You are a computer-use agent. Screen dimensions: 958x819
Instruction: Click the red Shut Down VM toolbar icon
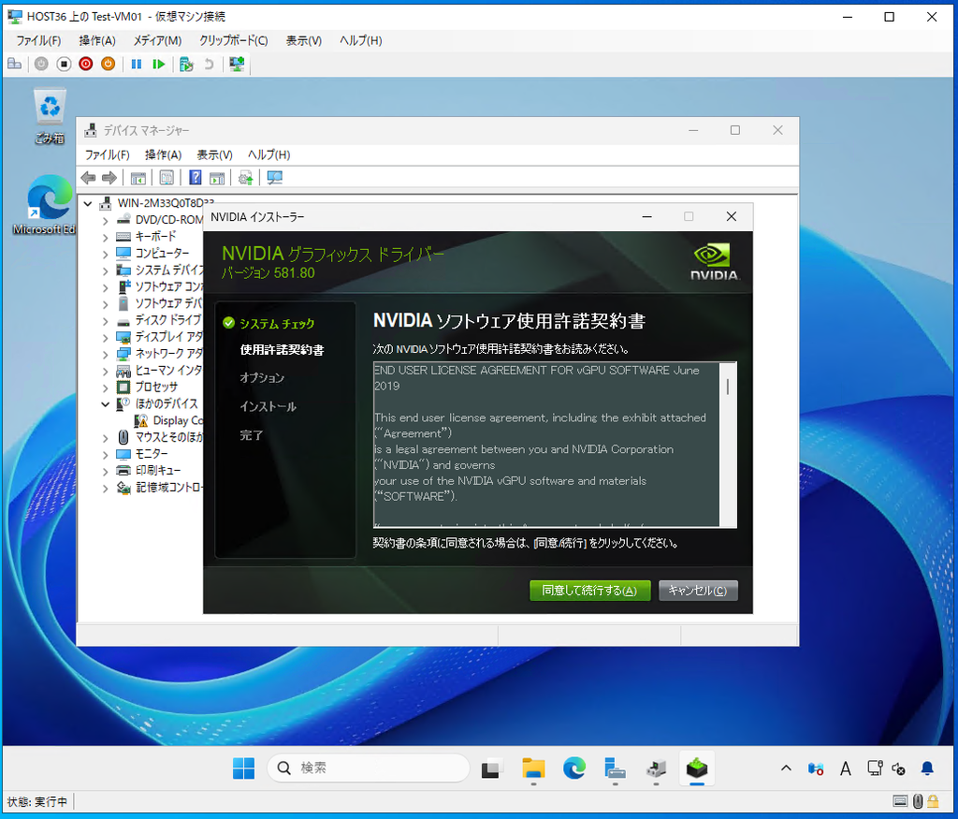85,64
